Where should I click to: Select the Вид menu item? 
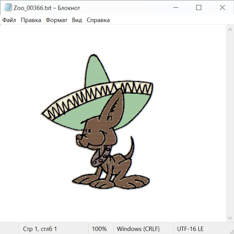point(77,20)
